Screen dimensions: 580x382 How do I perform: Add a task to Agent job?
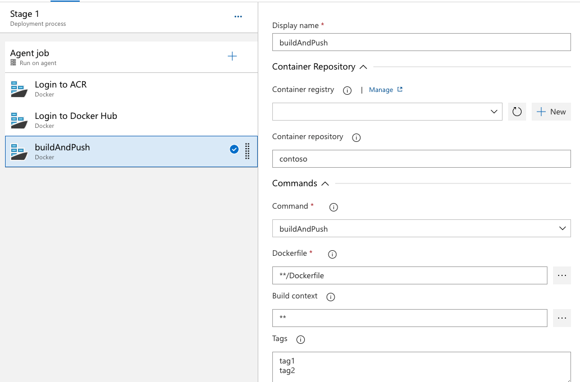click(x=232, y=56)
